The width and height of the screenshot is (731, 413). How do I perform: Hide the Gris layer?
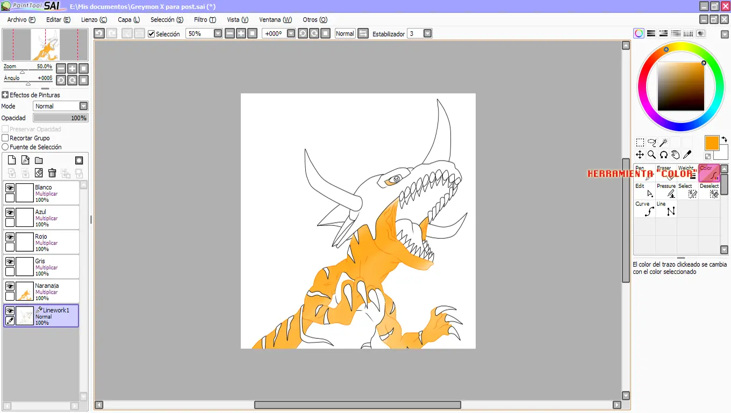[10, 261]
